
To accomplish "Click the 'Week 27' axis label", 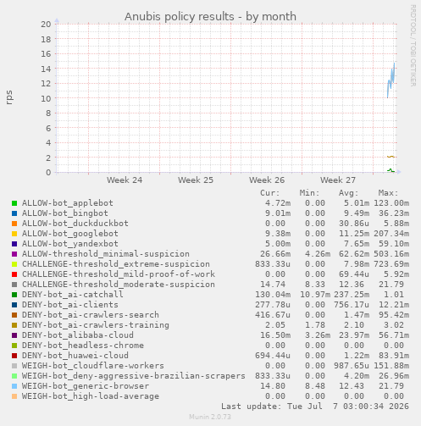I will (x=338, y=180).
